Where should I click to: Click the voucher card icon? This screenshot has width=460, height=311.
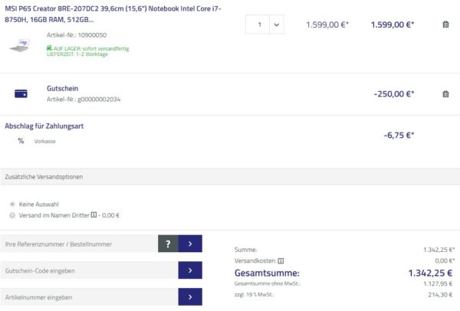(21, 93)
